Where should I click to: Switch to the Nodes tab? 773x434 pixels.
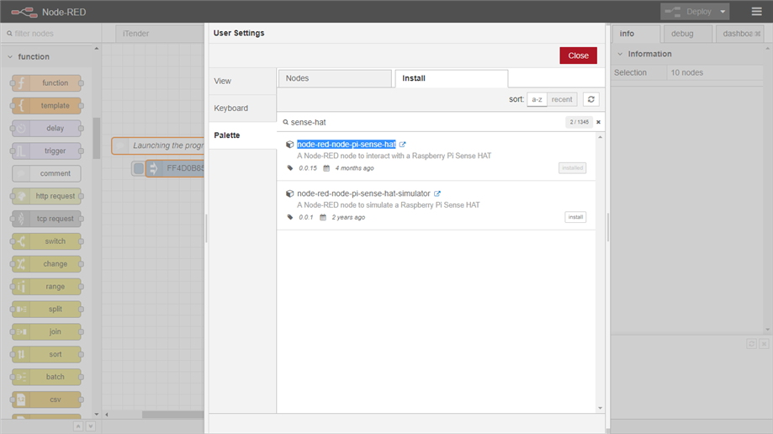pos(335,78)
